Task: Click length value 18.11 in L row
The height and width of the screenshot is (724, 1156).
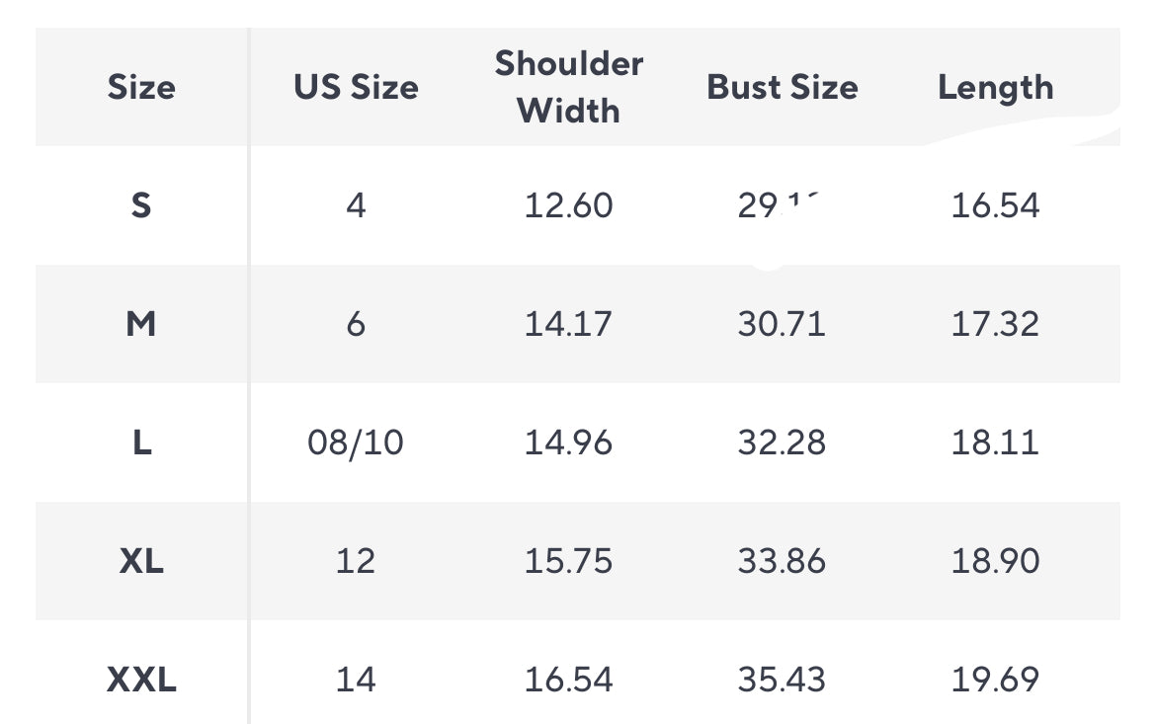Action: [x=995, y=442]
